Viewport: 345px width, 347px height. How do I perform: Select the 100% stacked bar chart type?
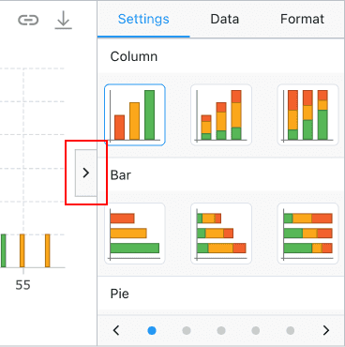coord(307,234)
